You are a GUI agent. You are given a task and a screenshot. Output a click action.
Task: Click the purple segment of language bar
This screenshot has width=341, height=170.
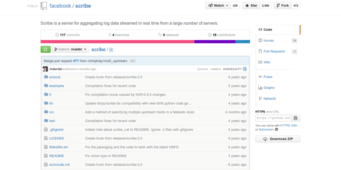pyautogui.click(x=215, y=41)
